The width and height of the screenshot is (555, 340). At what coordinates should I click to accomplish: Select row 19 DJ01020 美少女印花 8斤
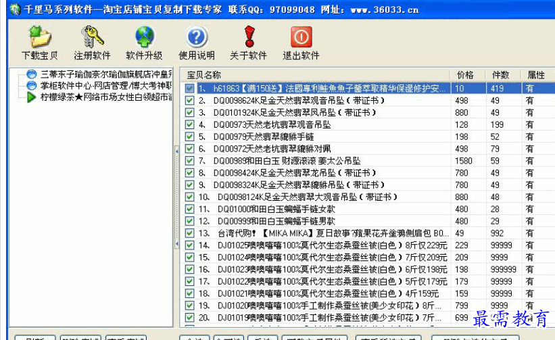tap(368, 306)
